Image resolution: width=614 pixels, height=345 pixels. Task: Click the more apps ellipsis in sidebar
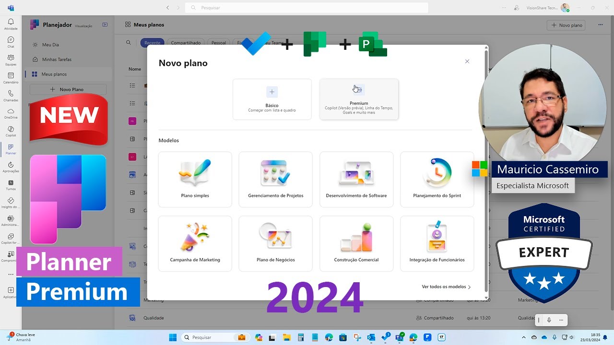pos(11,275)
